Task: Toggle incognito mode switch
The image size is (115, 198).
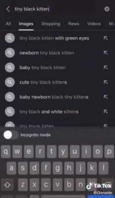Action: pyautogui.click(x=11, y=135)
